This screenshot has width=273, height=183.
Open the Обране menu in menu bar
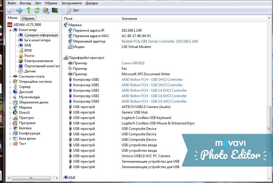click(x=51, y=3)
